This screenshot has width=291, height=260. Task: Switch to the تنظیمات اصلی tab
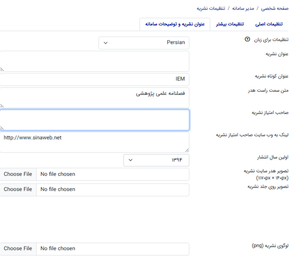click(270, 24)
